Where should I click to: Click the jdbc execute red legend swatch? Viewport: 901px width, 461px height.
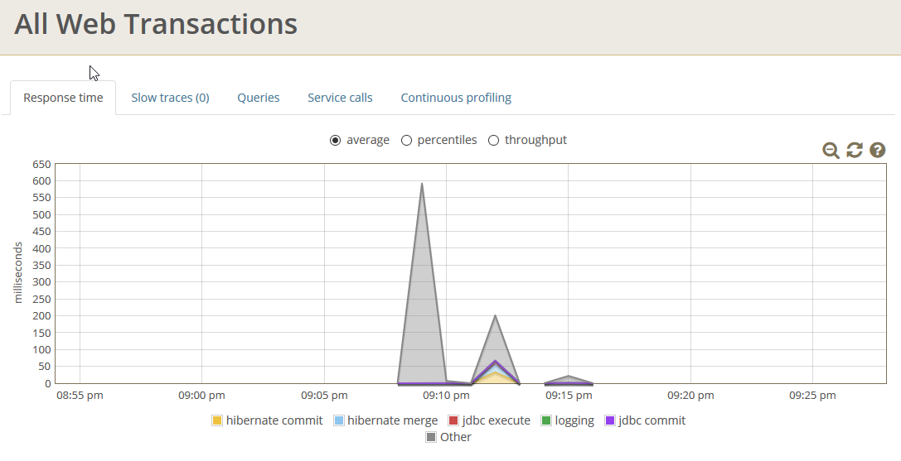(x=453, y=420)
